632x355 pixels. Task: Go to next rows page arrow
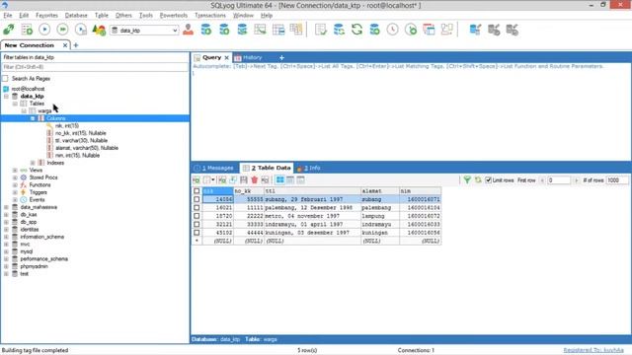pyautogui.click(x=576, y=180)
